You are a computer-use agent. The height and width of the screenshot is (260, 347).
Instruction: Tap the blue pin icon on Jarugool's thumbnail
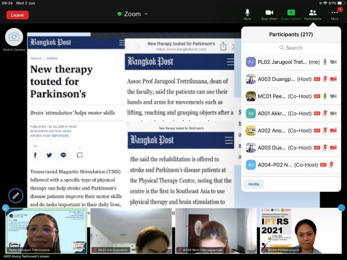click(5, 208)
